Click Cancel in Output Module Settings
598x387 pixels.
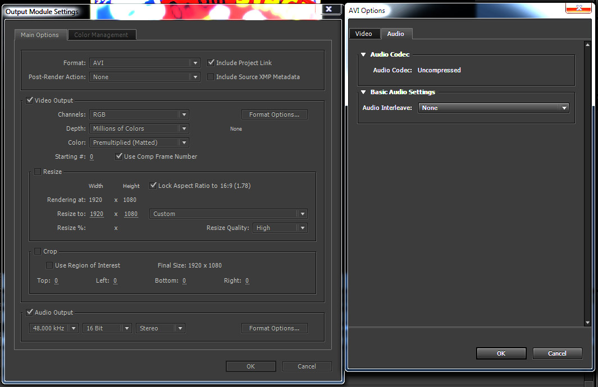tap(307, 366)
